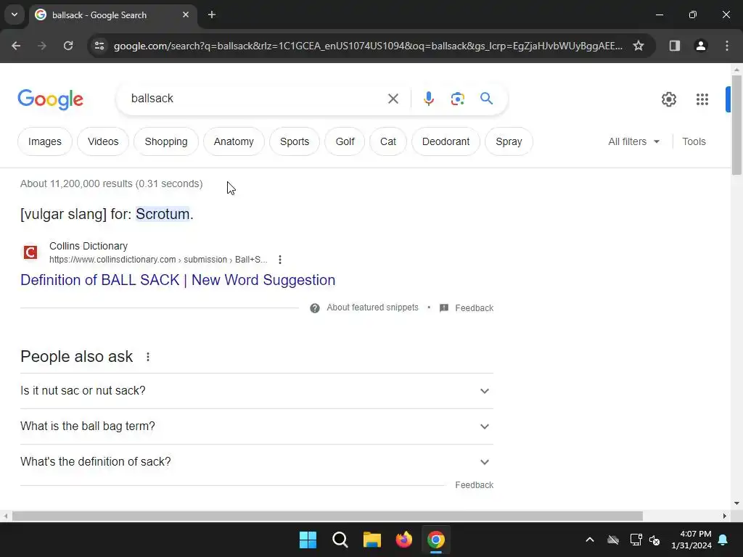Expand 'What's the definition of sack?'
The width and height of the screenshot is (743, 557).
tap(257, 462)
